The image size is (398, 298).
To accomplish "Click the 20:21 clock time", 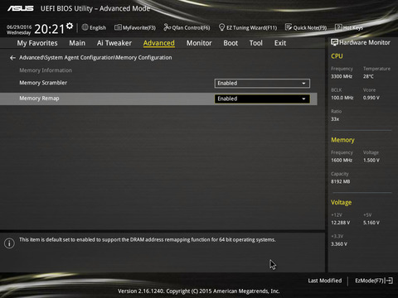I will [50, 29].
